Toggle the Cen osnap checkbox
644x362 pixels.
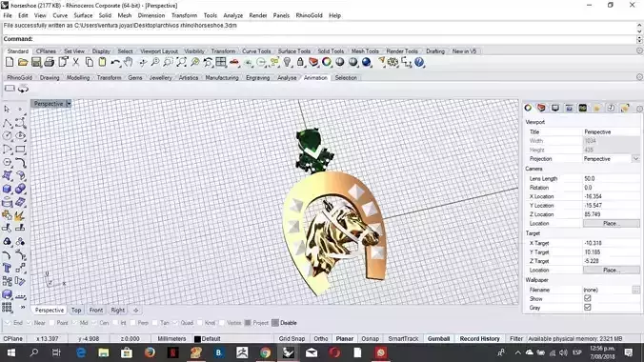click(x=95, y=323)
